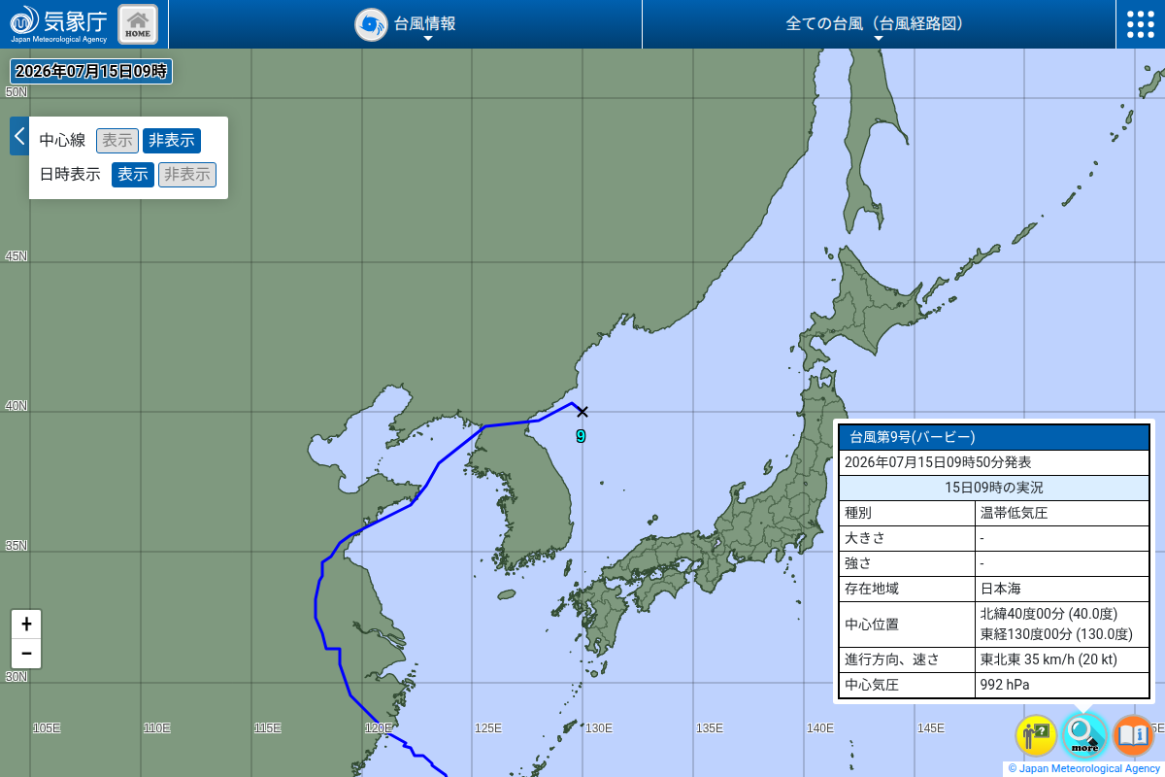Zoom in the map with plus button
The height and width of the screenshot is (777, 1165).
click(x=26, y=625)
